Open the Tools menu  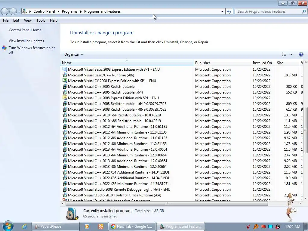coord(41,20)
